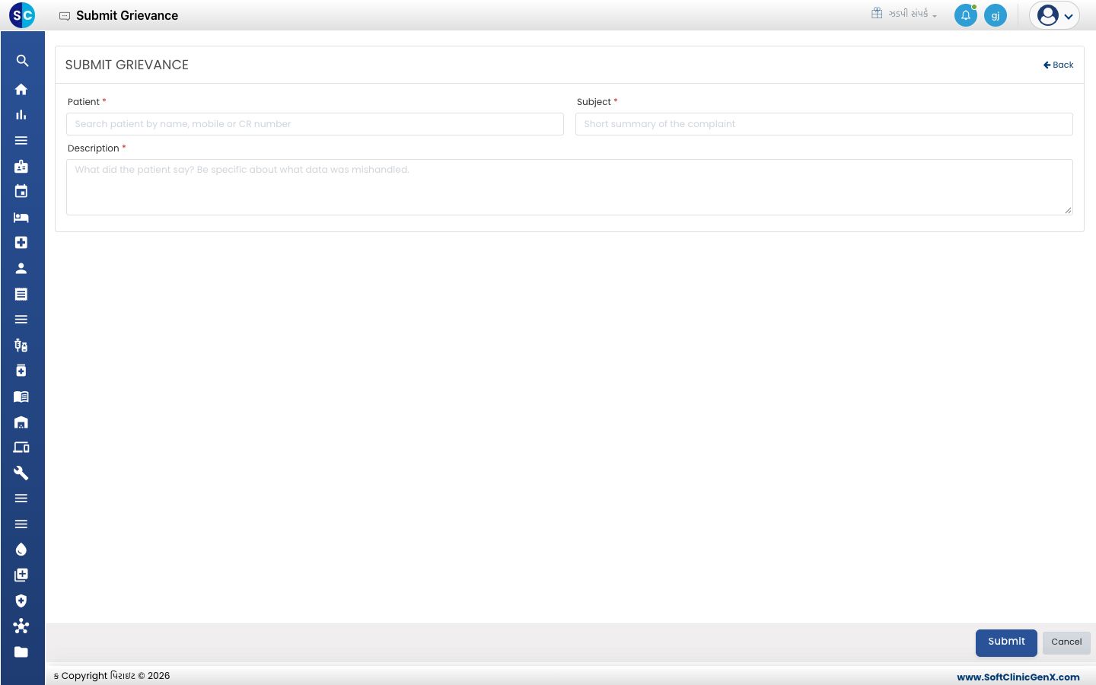Open notifications bell
The height and width of the screenshot is (685, 1096).
coord(966,15)
